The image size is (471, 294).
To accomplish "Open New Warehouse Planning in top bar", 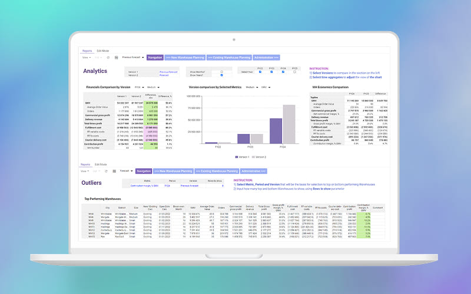I will pos(184,58).
